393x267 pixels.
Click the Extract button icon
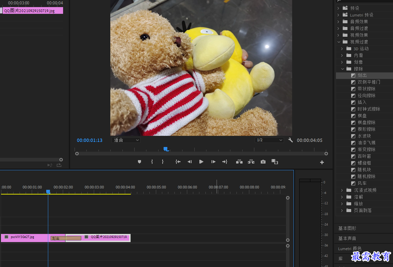tap(251, 162)
